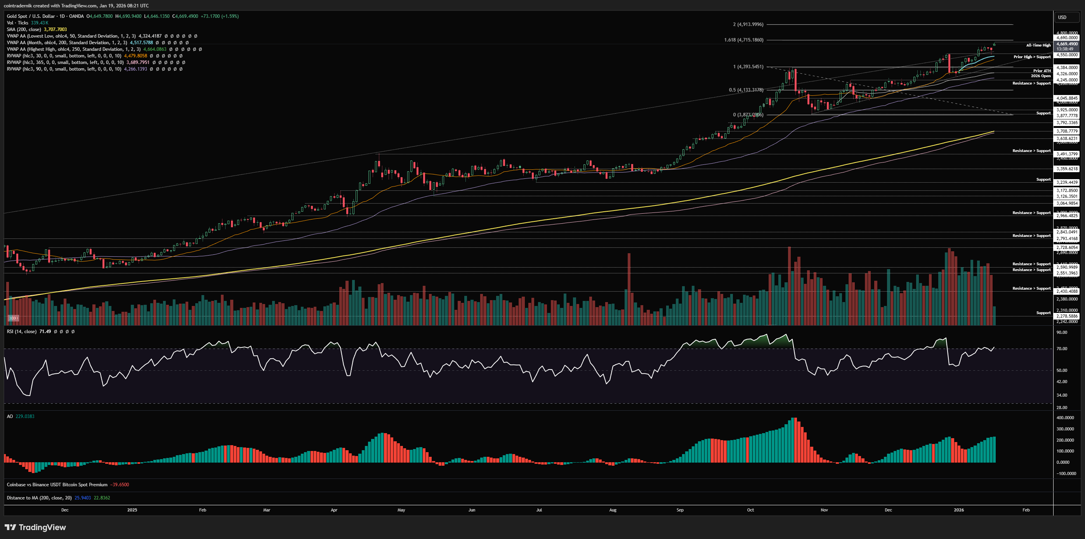Click the VWAP AA Highest High legend entry
The width and height of the screenshot is (1085, 539).
[73, 49]
